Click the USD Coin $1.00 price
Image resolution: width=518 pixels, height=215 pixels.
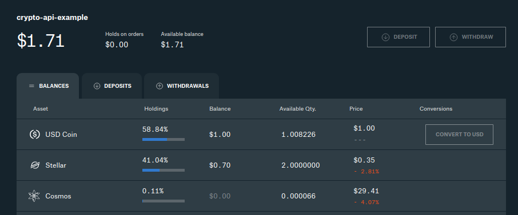click(364, 128)
